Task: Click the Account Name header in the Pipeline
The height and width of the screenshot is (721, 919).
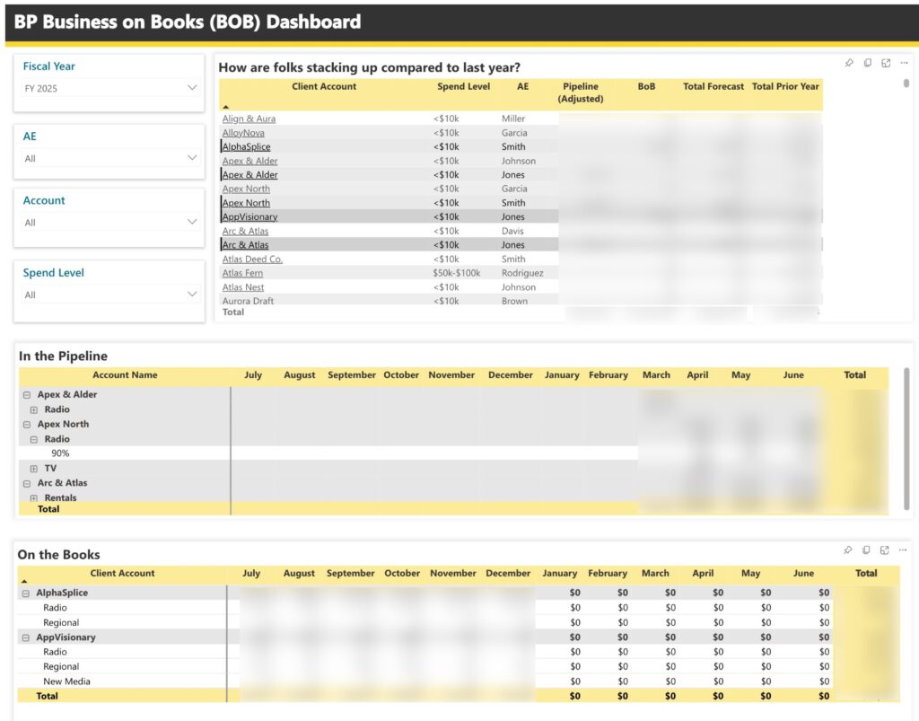Action: pos(125,375)
